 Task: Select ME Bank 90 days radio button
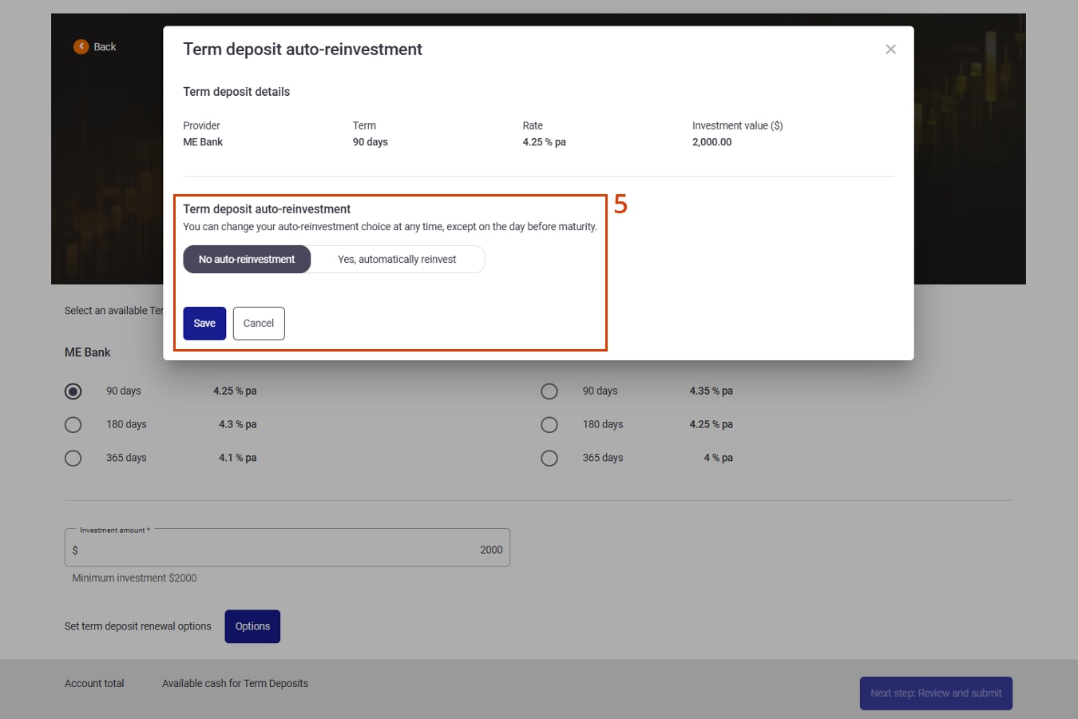[x=73, y=391]
